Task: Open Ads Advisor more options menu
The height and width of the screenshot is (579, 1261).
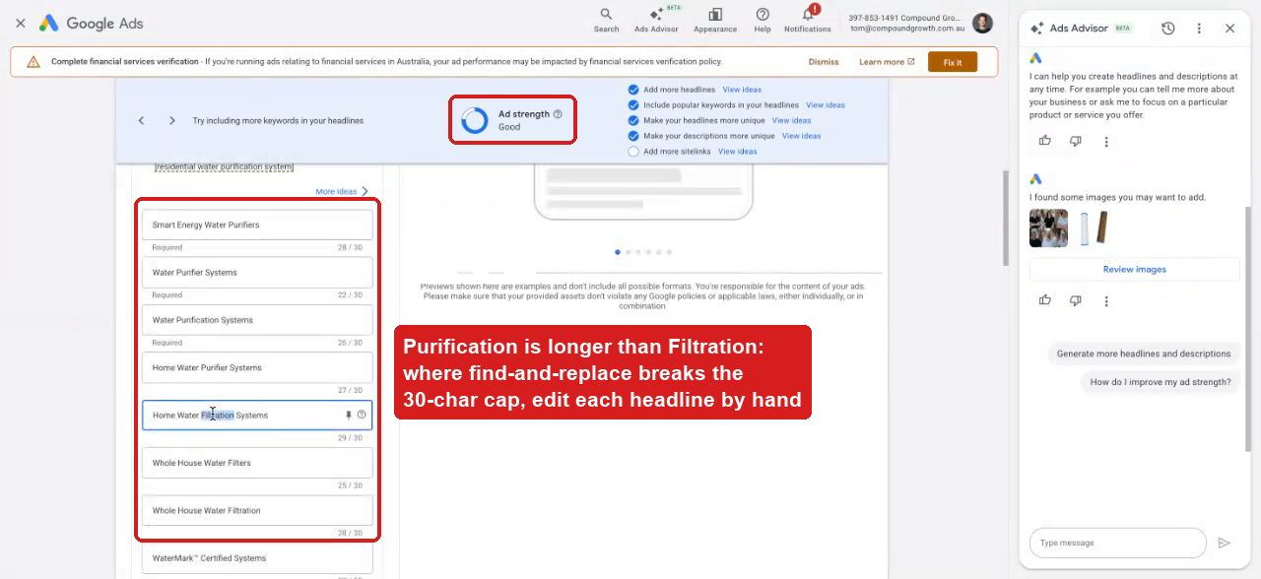Action: [x=1199, y=29]
